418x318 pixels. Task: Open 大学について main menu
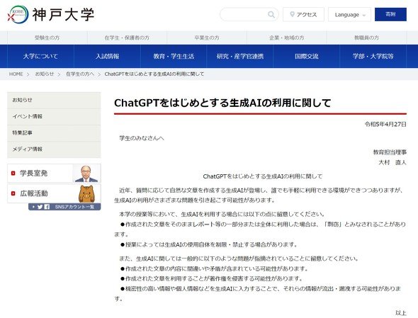(x=40, y=56)
